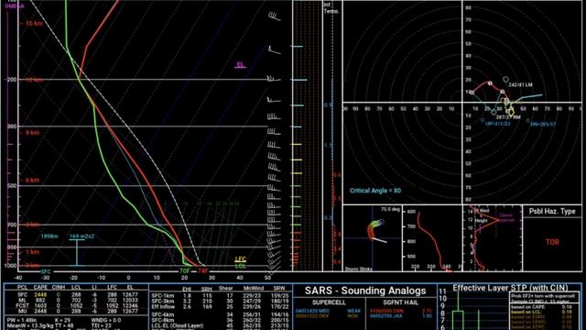The width and height of the screenshot is (586, 330).
Task: Click the DN=285/57 Corfidi vector label
Action: tap(543, 124)
